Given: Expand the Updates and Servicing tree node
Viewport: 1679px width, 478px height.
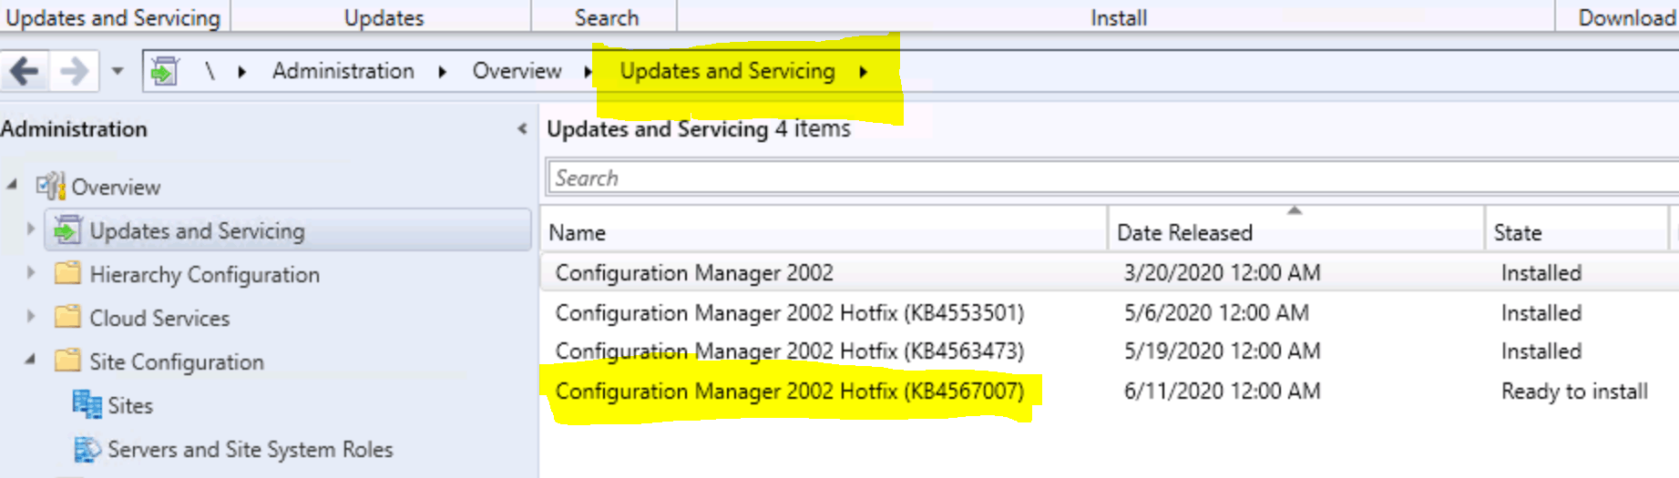Looking at the screenshot, I should 30,229.
